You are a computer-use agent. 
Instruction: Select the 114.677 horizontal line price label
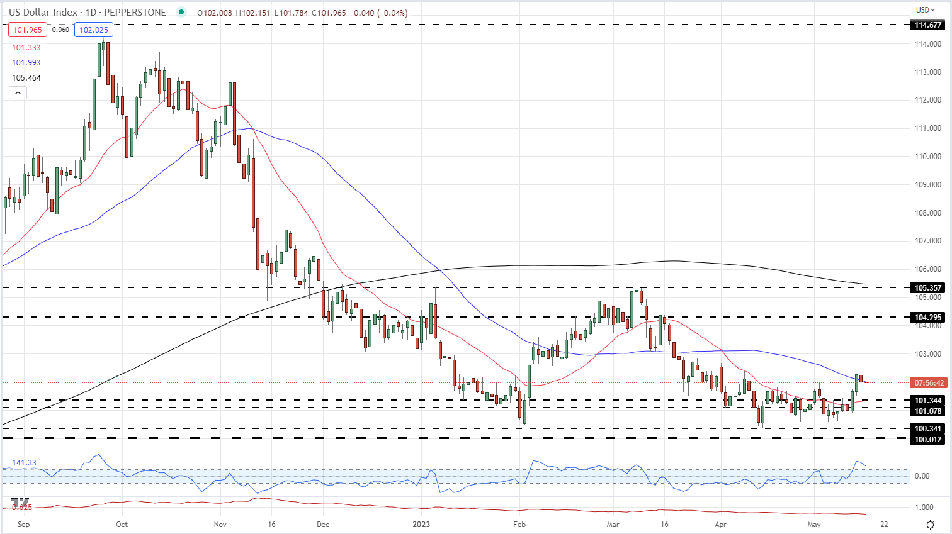928,25
